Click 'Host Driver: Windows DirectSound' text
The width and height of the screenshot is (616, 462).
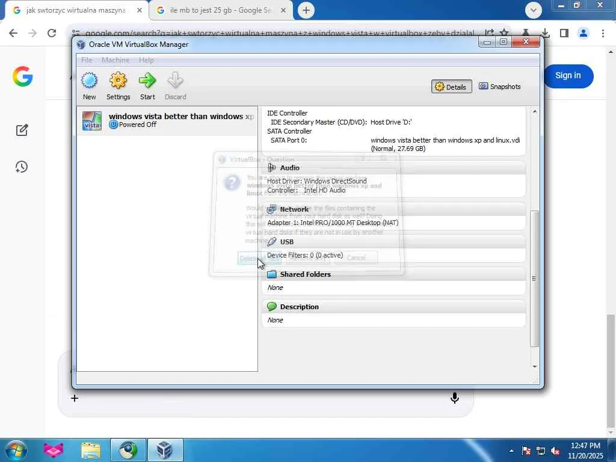316,181
